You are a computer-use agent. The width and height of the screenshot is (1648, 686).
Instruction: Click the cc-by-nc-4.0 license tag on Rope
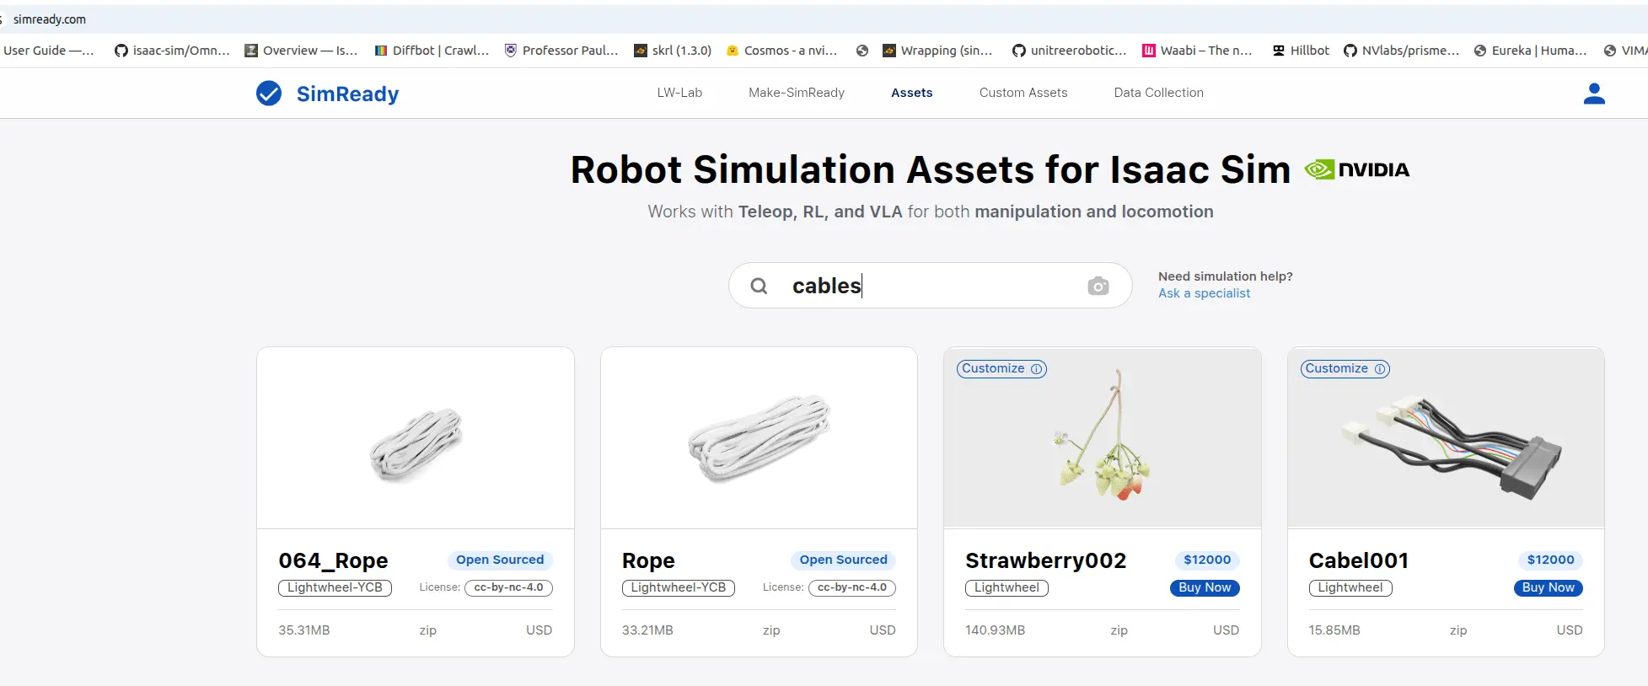point(851,587)
